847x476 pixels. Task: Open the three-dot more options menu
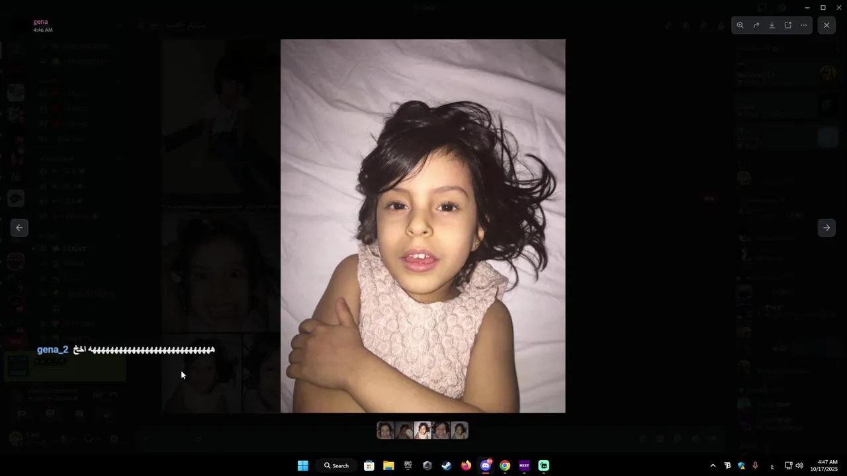[x=803, y=25]
